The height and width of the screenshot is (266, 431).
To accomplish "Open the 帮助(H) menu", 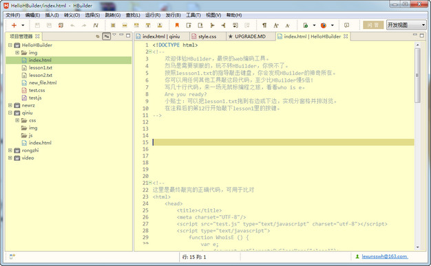I will pyautogui.click(x=234, y=15).
